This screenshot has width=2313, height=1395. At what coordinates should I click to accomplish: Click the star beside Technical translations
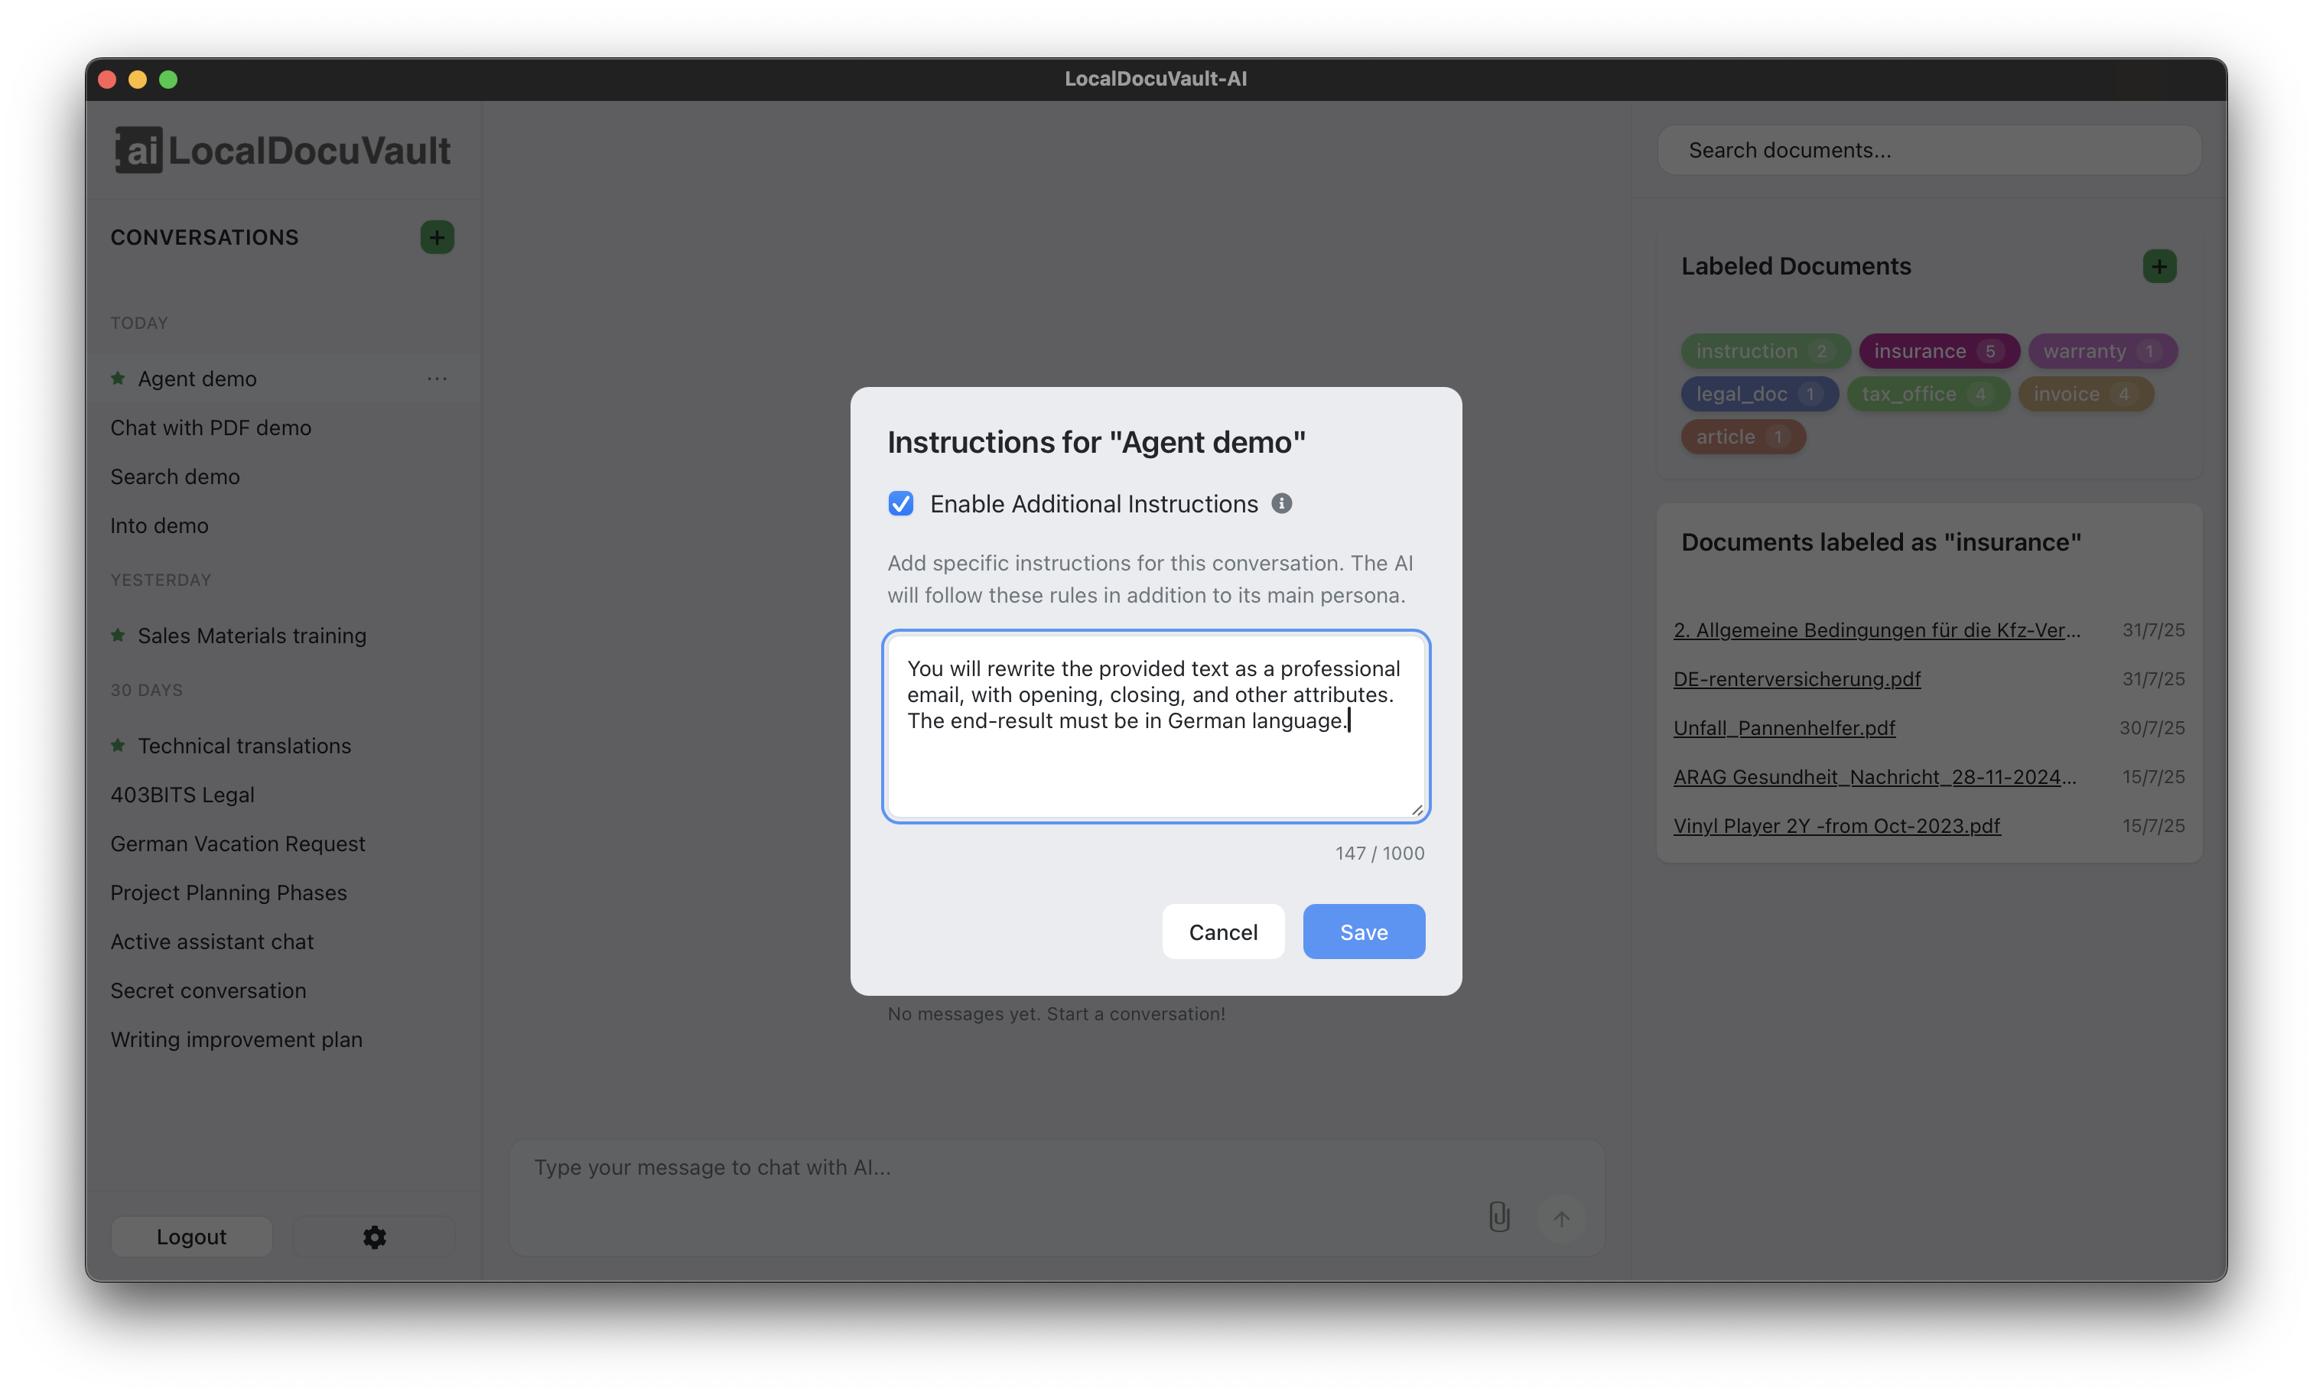click(119, 746)
